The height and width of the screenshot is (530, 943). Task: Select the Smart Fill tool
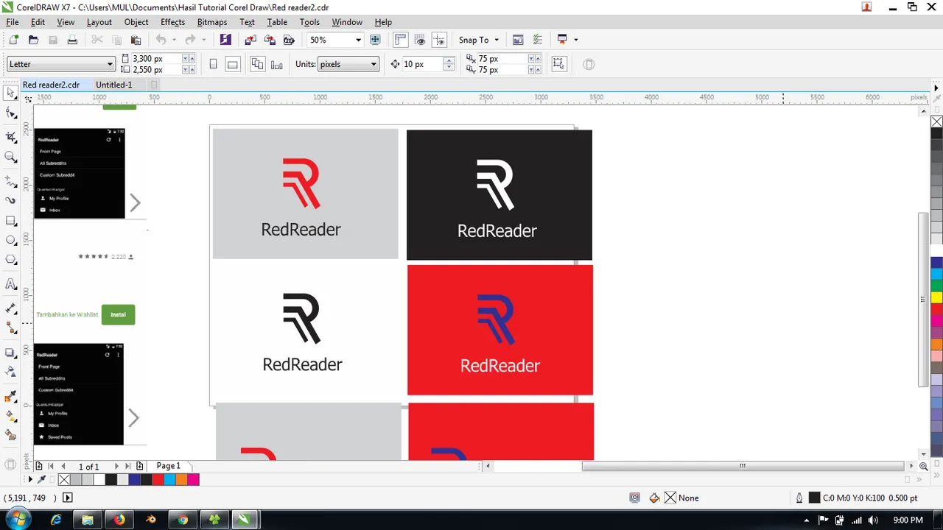point(11,436)
